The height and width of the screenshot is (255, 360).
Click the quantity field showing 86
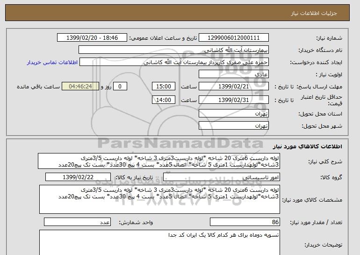coord(245,222)
